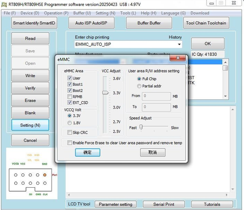Open the Device (D) menu
This screenshot has width=244, height=210.
pyautogui.click(x=30, y=13)
